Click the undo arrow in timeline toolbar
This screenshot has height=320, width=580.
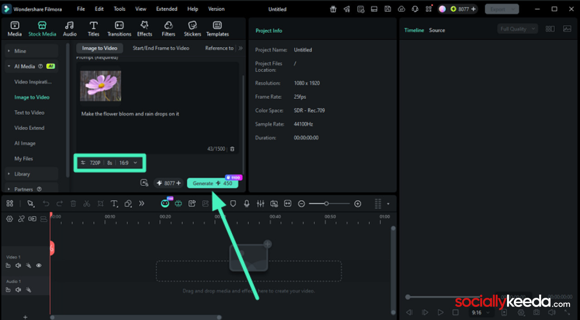(46, 204)
